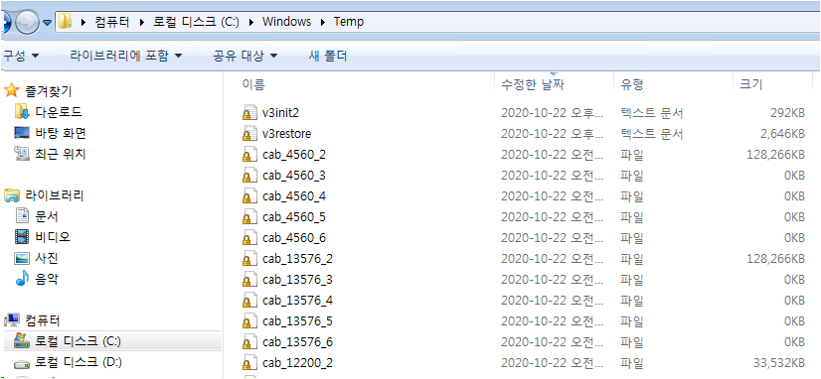
Task: Open 최근 위치 in the navigation pane
Action: point(61,154)
